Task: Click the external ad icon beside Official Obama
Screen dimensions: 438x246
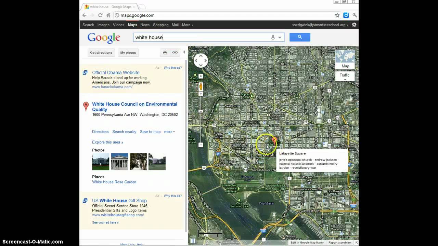Action: click(x=85, y=72)
